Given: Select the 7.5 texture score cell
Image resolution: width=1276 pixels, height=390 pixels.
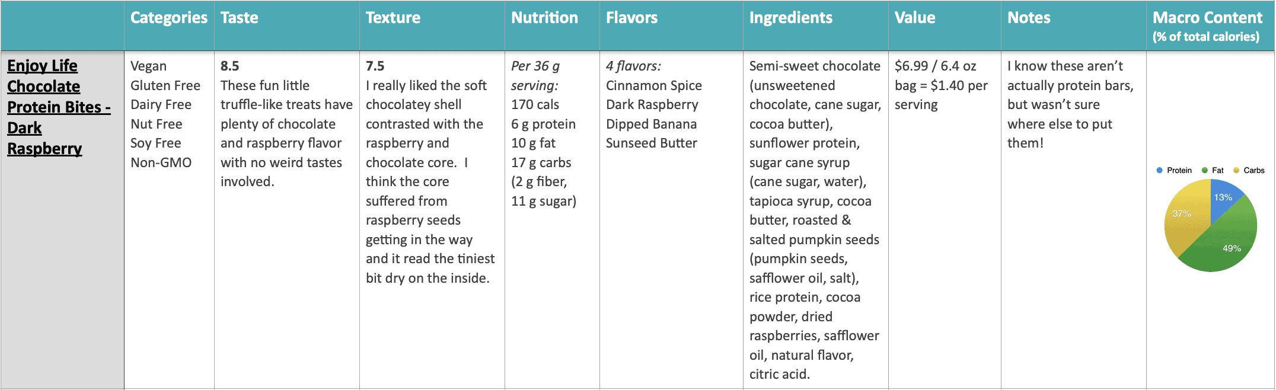Looking at the screenshot, I should [x=432, y=220].
